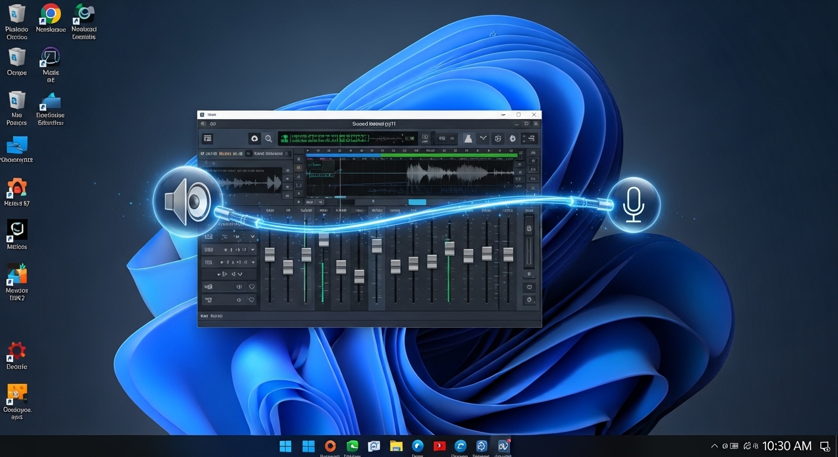The height and width of the screenshot is (457, 838).
Task: Open the search magnifier tool in the toolbar
Action: [269, 138]
